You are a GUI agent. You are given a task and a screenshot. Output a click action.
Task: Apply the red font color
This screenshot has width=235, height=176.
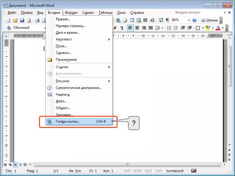tap(218, 28)
